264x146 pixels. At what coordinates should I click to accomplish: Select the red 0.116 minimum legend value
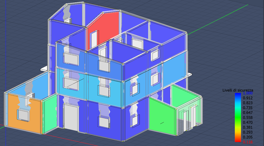[248, 142]
